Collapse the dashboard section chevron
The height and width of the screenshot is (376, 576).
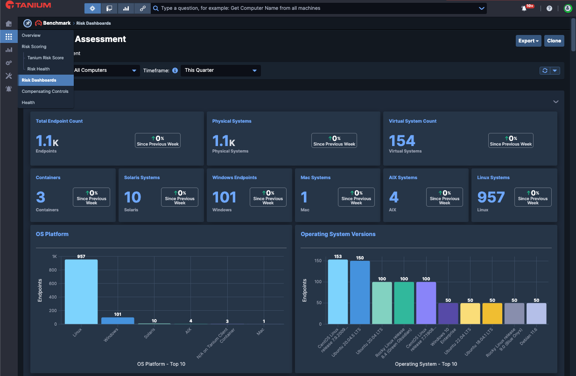click(556, 102)
